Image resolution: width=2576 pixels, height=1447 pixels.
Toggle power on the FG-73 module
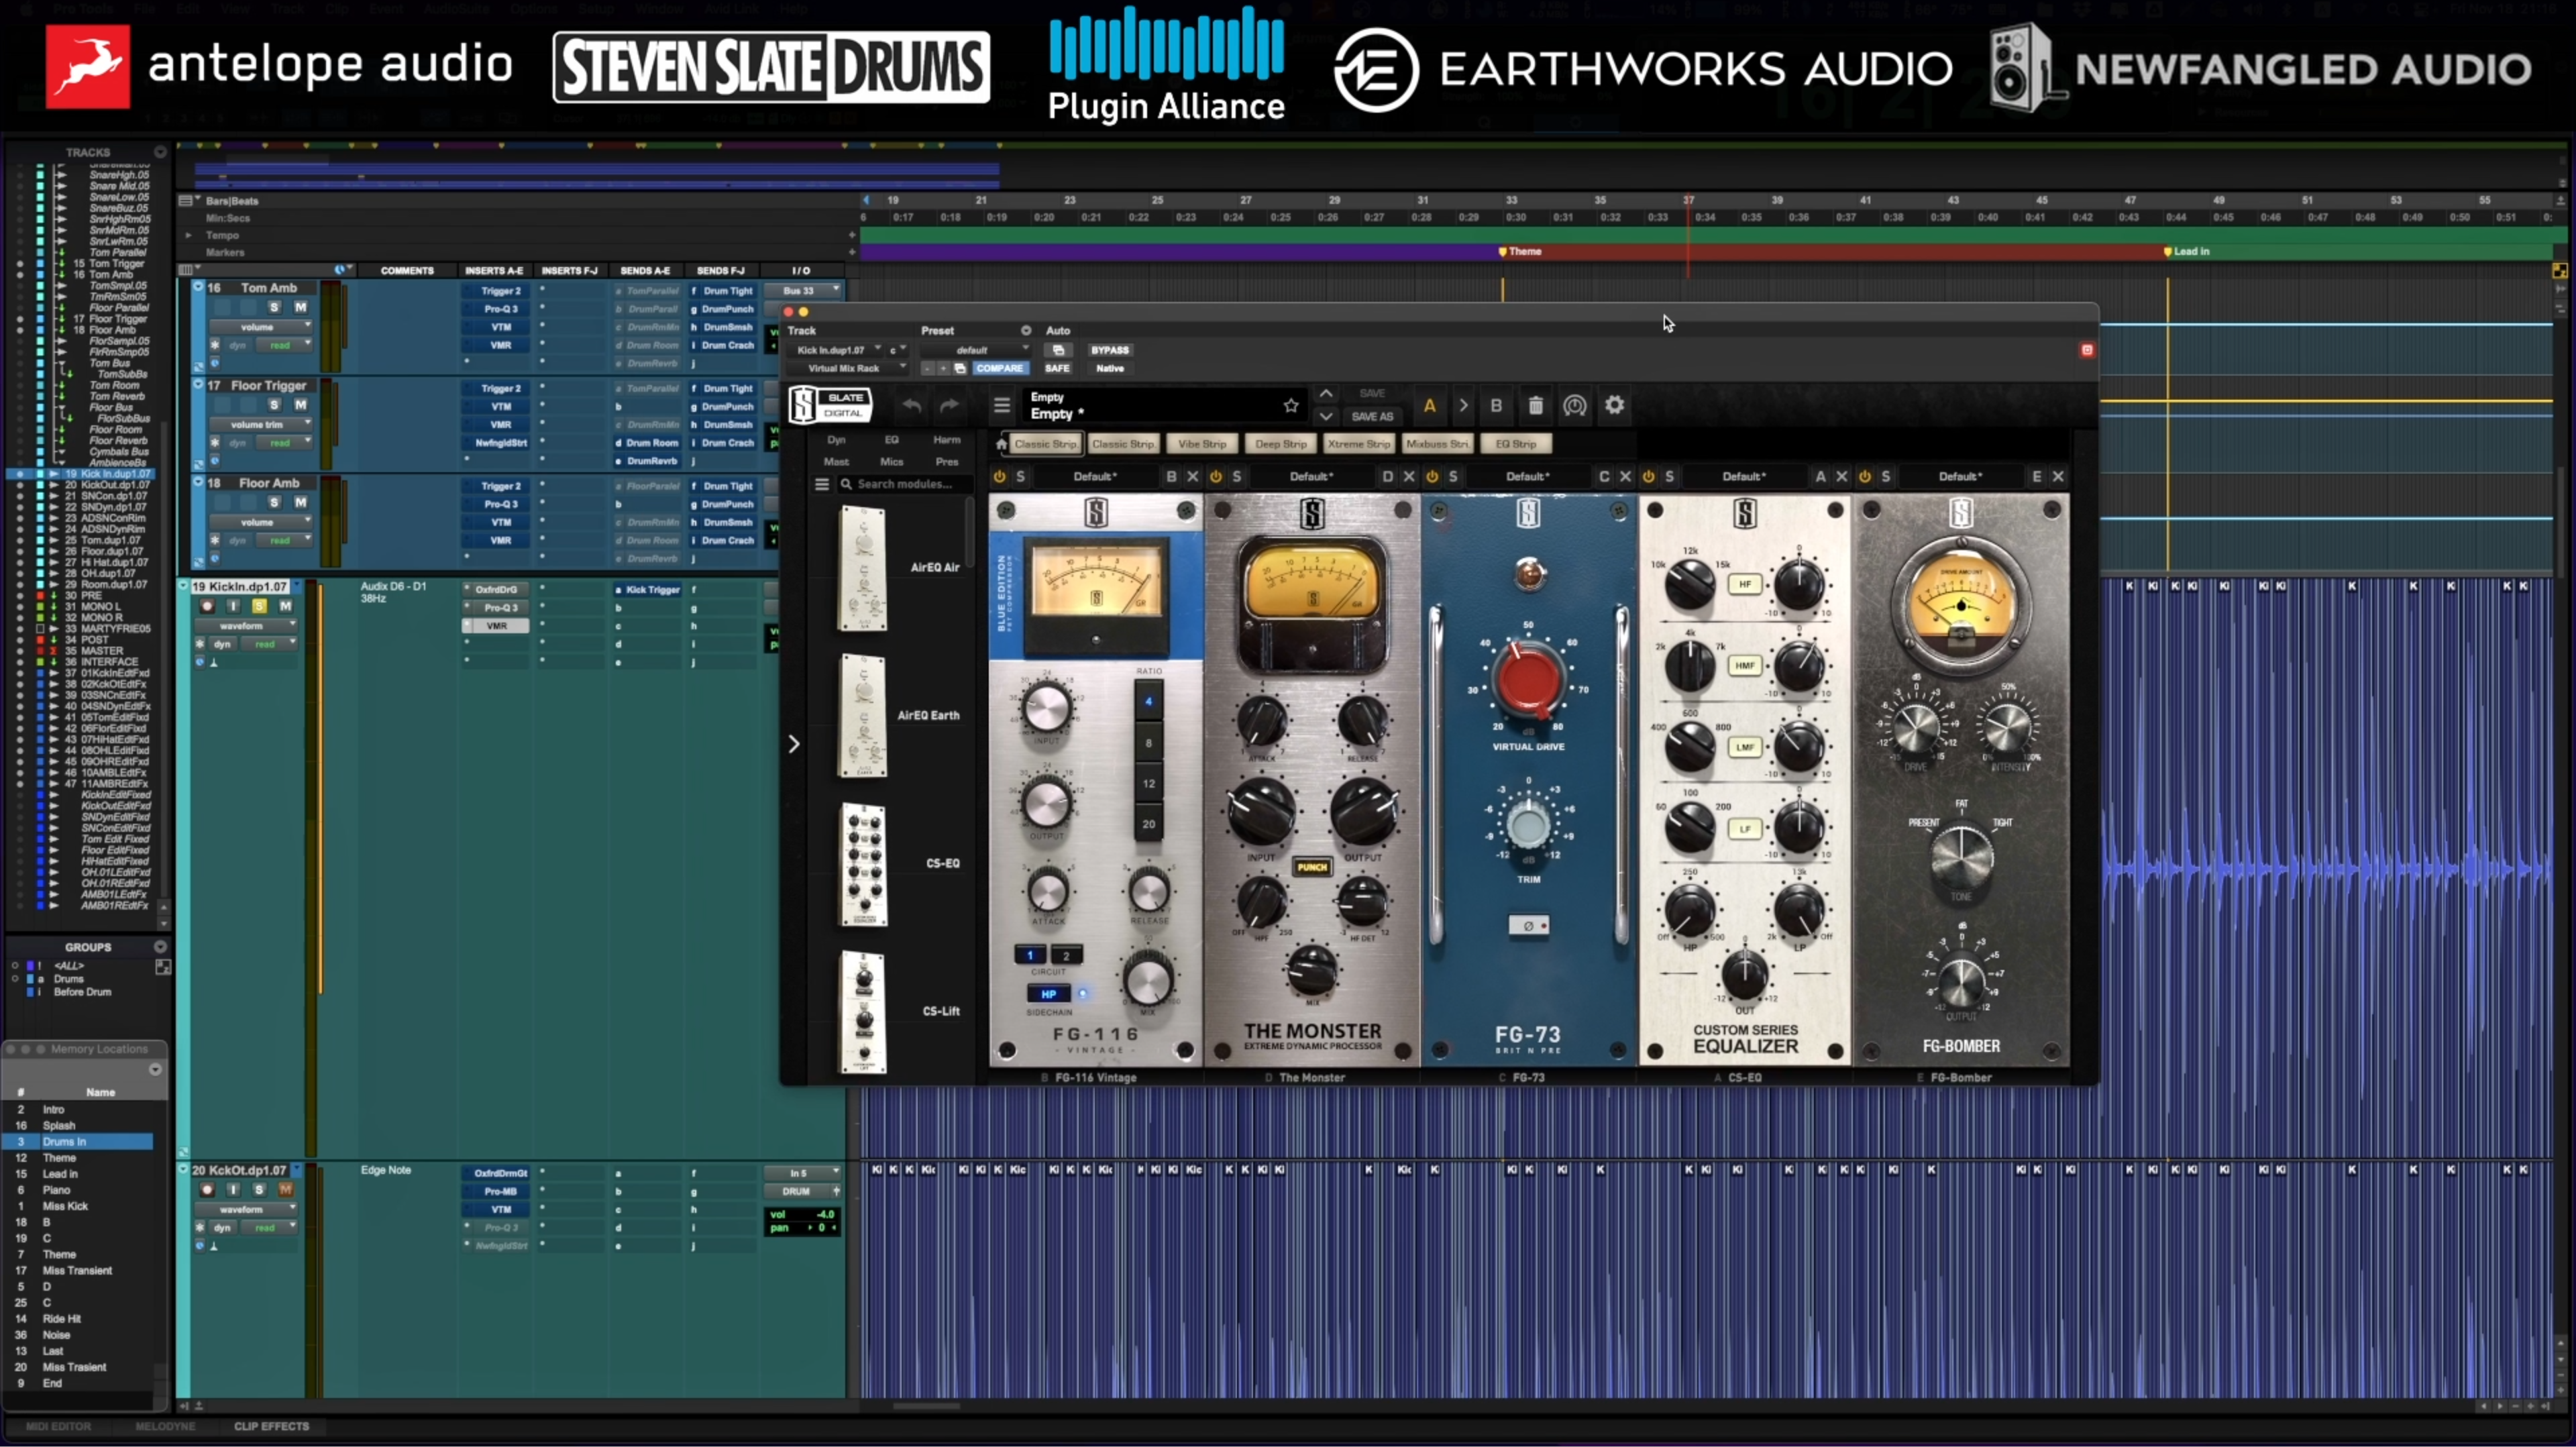pos(1432,476)
